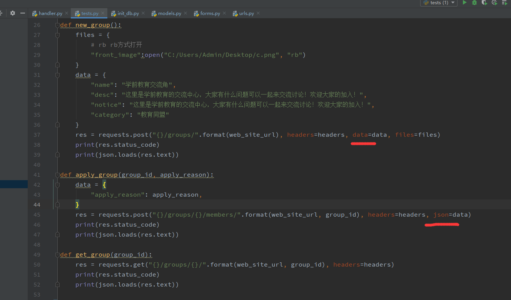Click the "desc" key on line 33
This screenshot has width=511, height=300.
pos(102,95)
